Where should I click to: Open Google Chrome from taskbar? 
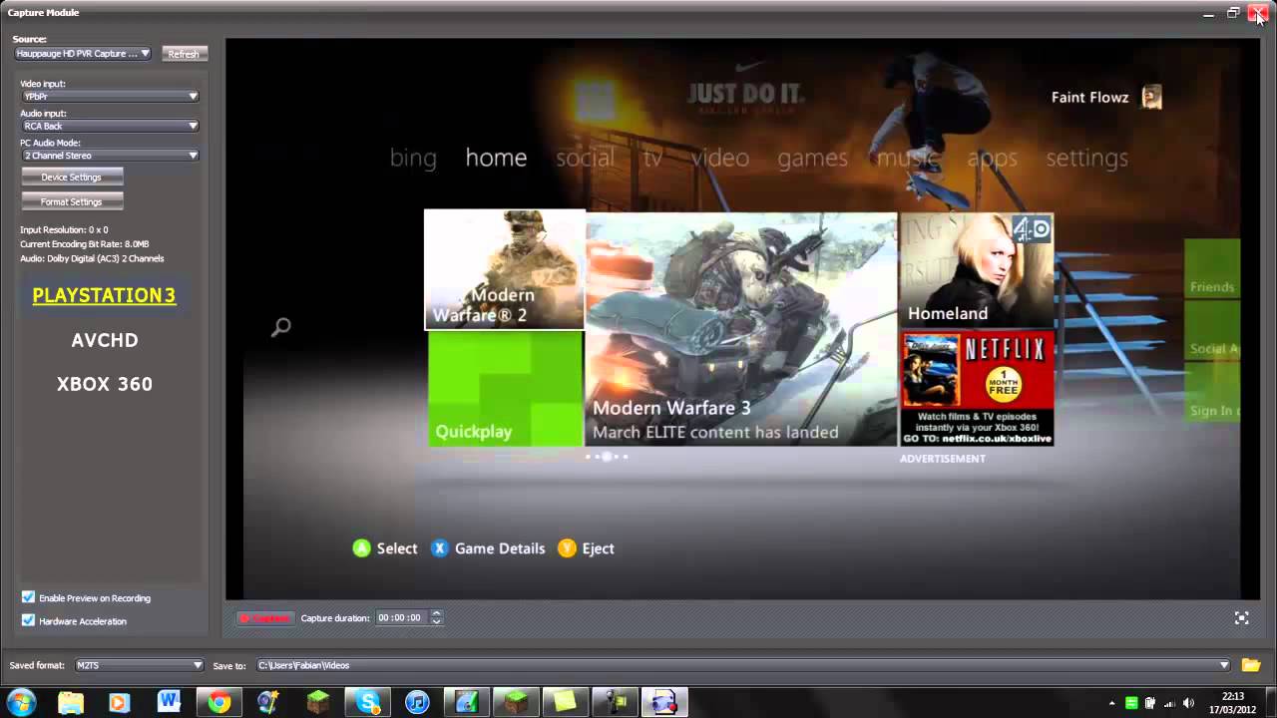(x=218, y=703)
